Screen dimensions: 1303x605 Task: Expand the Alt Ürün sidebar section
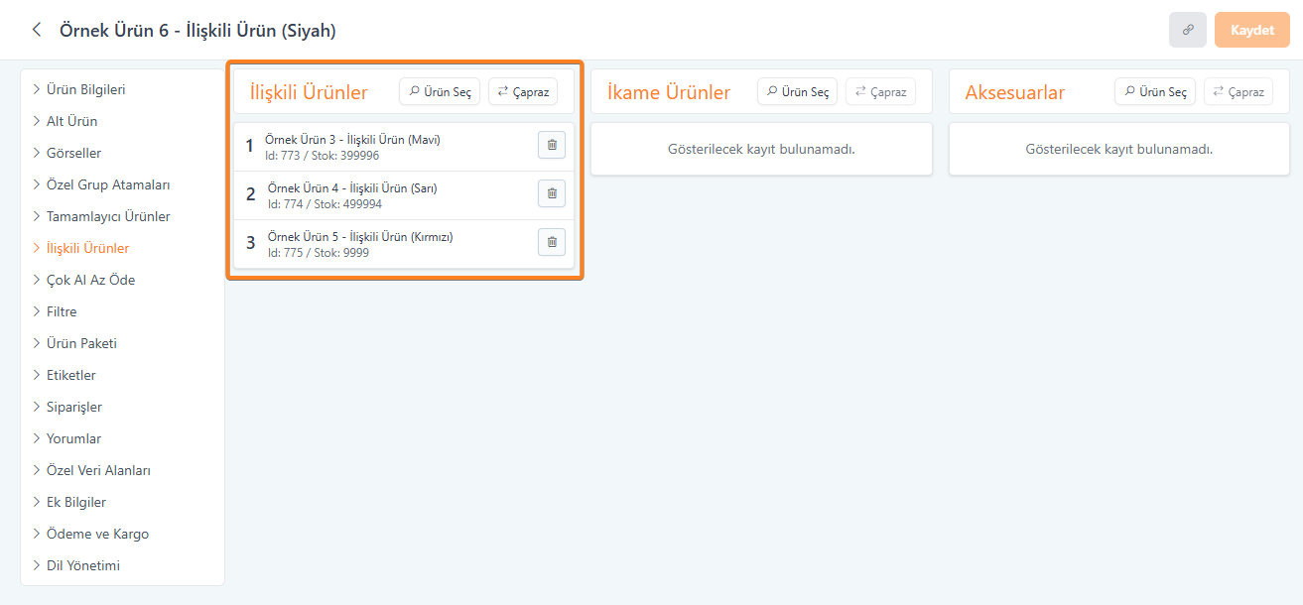(x=71, y=121)
